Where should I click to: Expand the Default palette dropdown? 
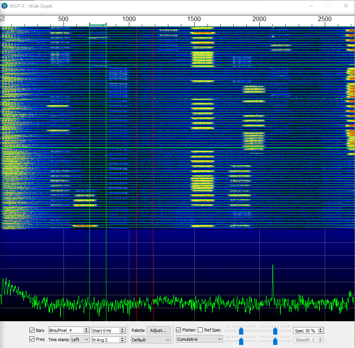(151, 340)
